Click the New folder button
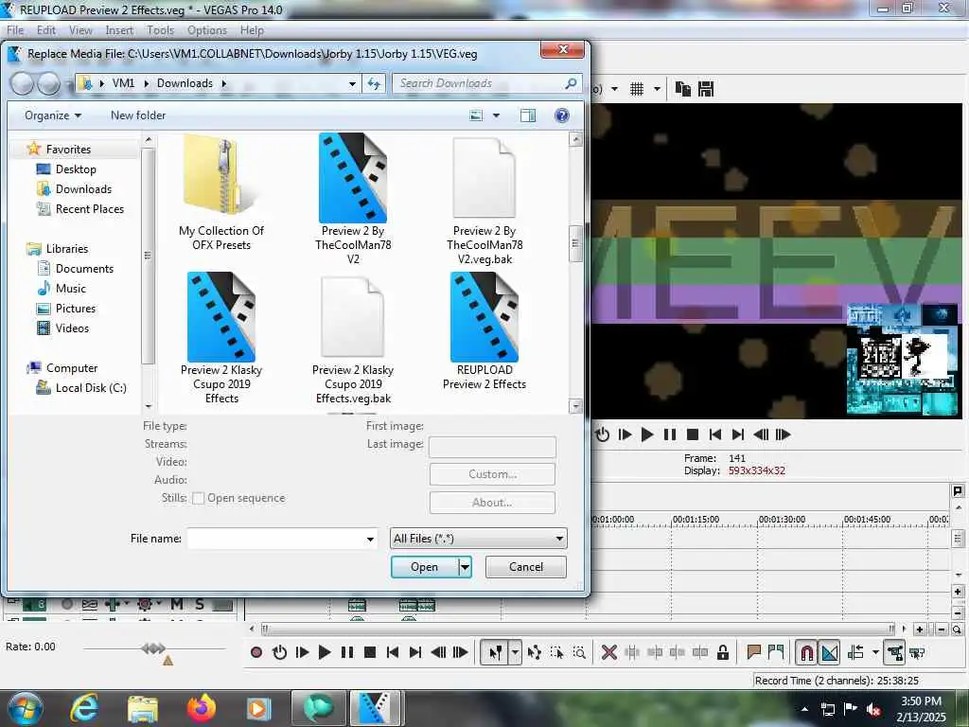 point(138,115)
